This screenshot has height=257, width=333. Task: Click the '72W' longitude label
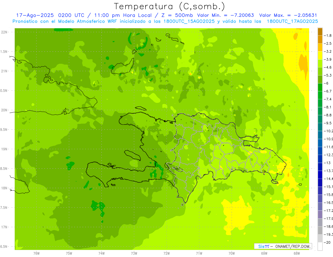click(167, 253)
